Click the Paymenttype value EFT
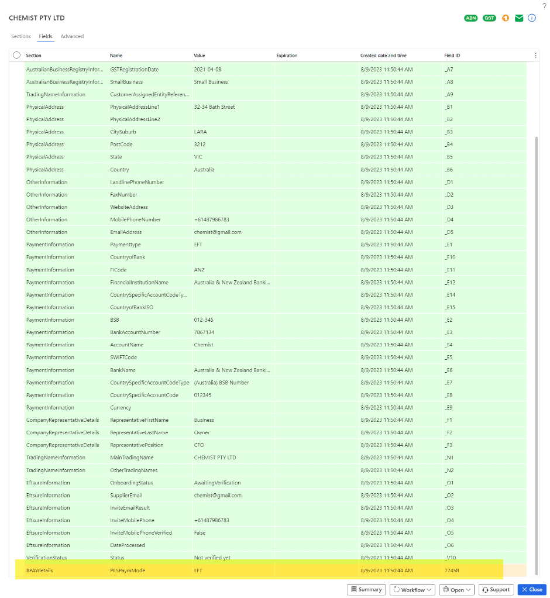The image size is (550, 598). [x=198, y=245]
